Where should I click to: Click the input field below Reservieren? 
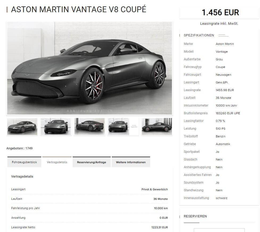click(219, 230)
